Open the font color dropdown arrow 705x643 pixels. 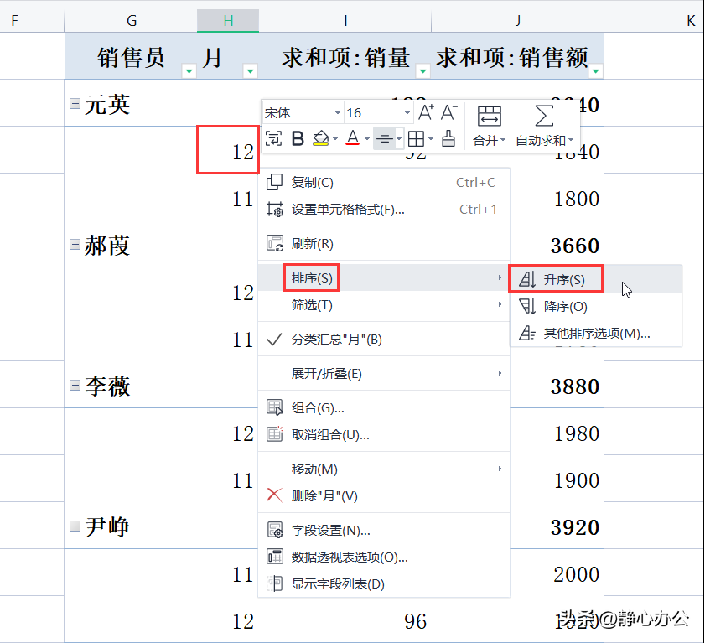367,139
